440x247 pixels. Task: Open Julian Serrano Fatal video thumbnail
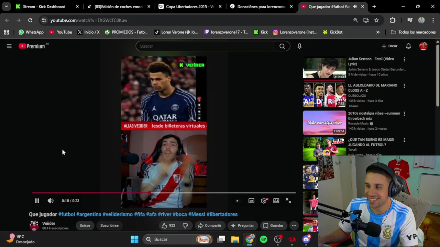(324, 68)
